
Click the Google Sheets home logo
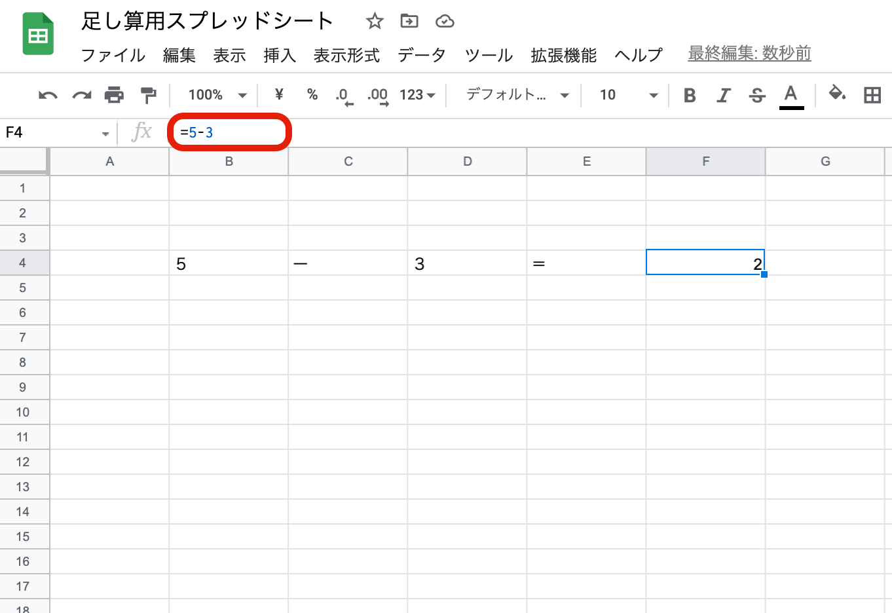point(38,34)
